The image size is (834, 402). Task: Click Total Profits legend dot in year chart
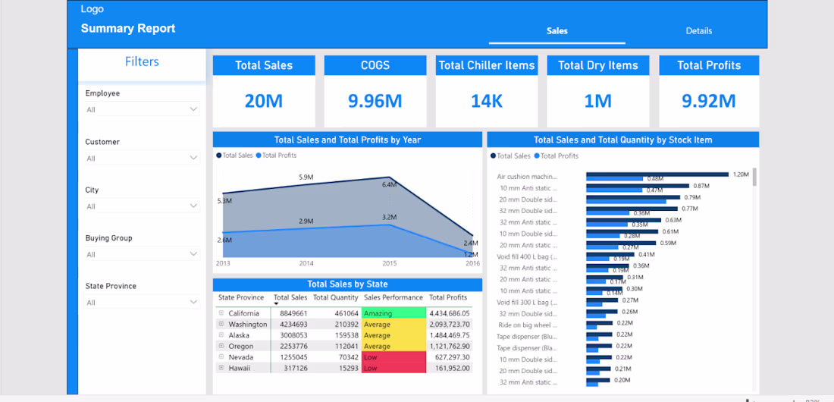(259, 155)
